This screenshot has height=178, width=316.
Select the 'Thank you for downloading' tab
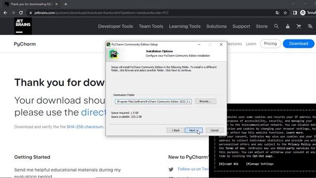point(31,4)
